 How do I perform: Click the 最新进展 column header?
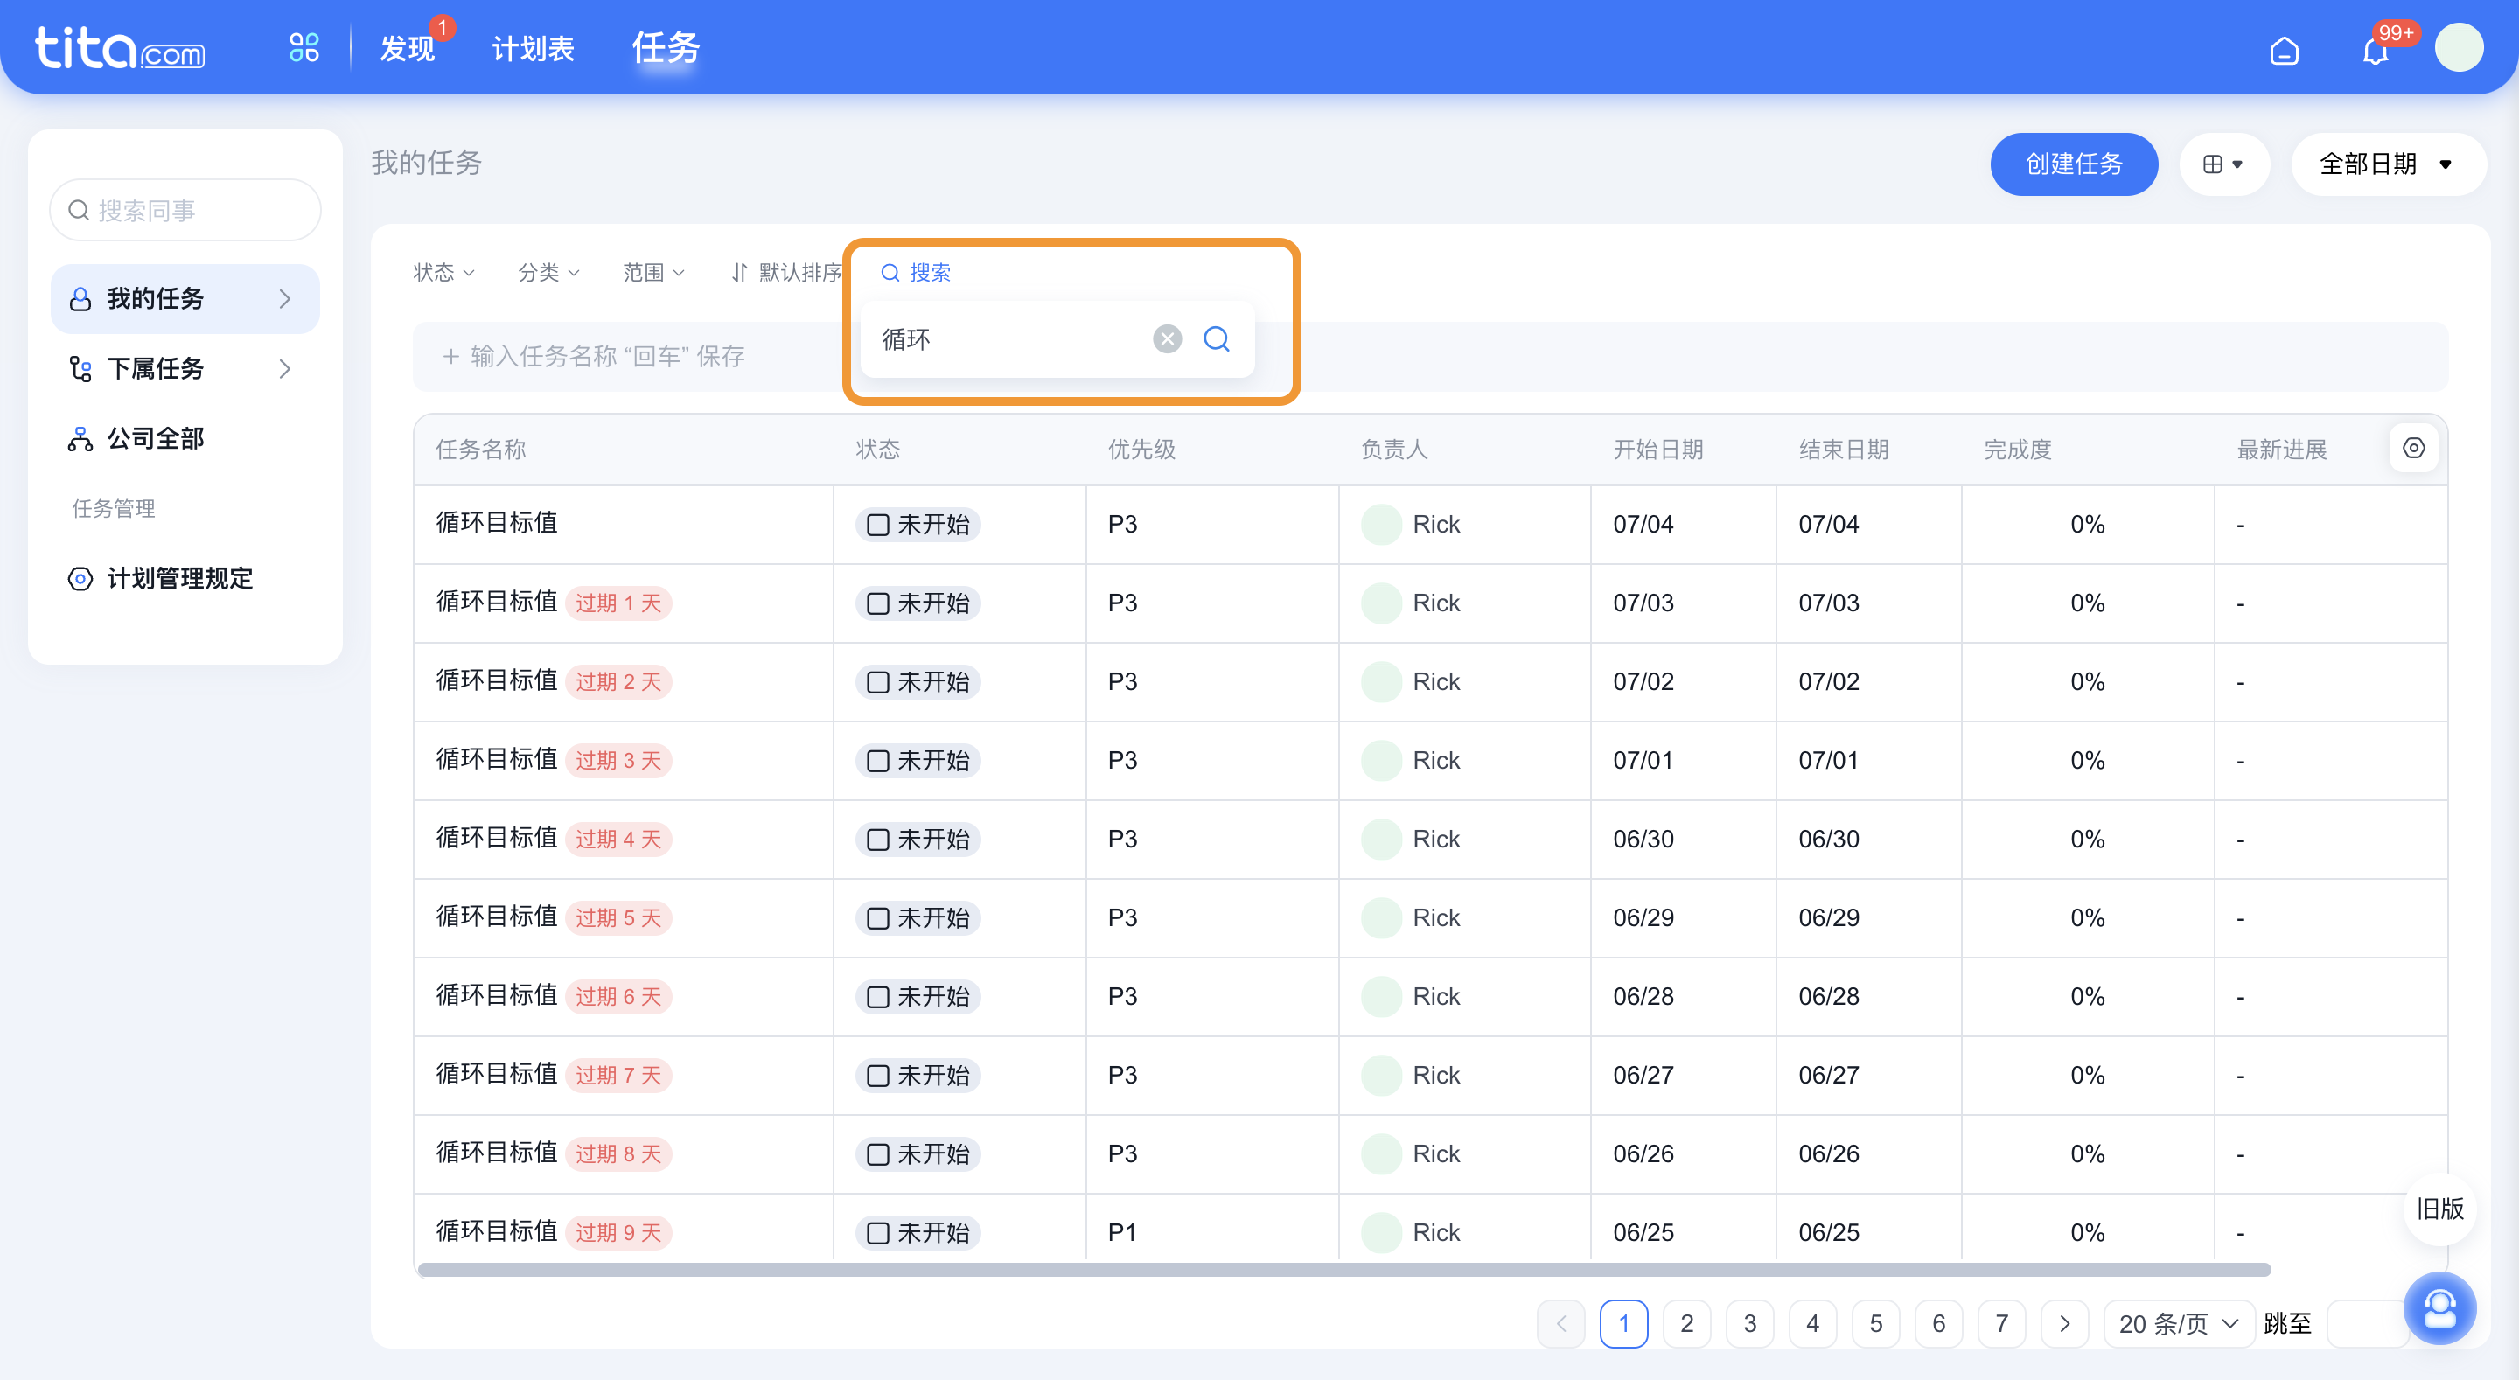pyautogui.click(x=2282, y=449)
